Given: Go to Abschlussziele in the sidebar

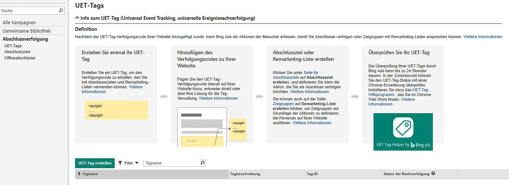Looking at the screenshot, I should [17, 52].
